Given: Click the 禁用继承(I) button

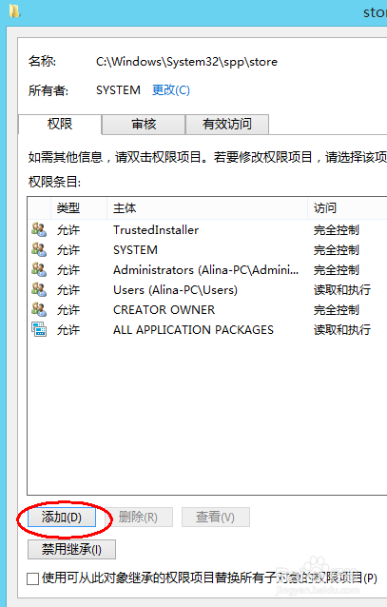Looking at the screenshot, I should [x=71, y=549].
